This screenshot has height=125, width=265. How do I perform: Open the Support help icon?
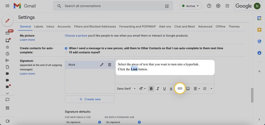(209, 6)
